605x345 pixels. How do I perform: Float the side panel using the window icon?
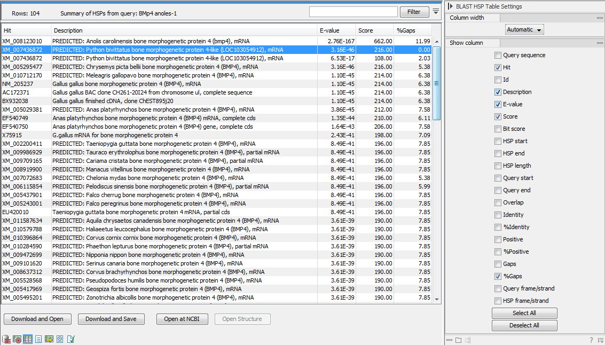click(x=458, y=340)
